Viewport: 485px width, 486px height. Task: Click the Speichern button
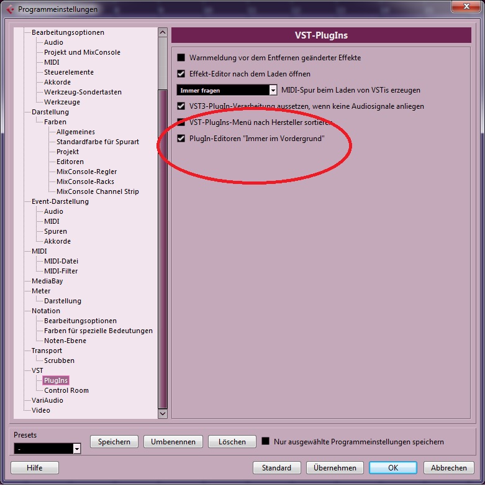(114, 442)
